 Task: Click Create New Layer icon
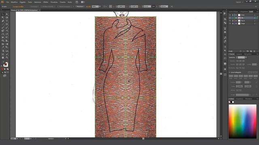coord(251,51)
